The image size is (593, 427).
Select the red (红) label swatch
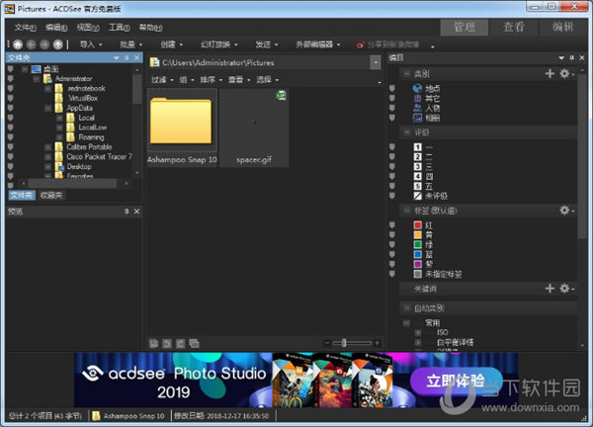coord(417,225)
